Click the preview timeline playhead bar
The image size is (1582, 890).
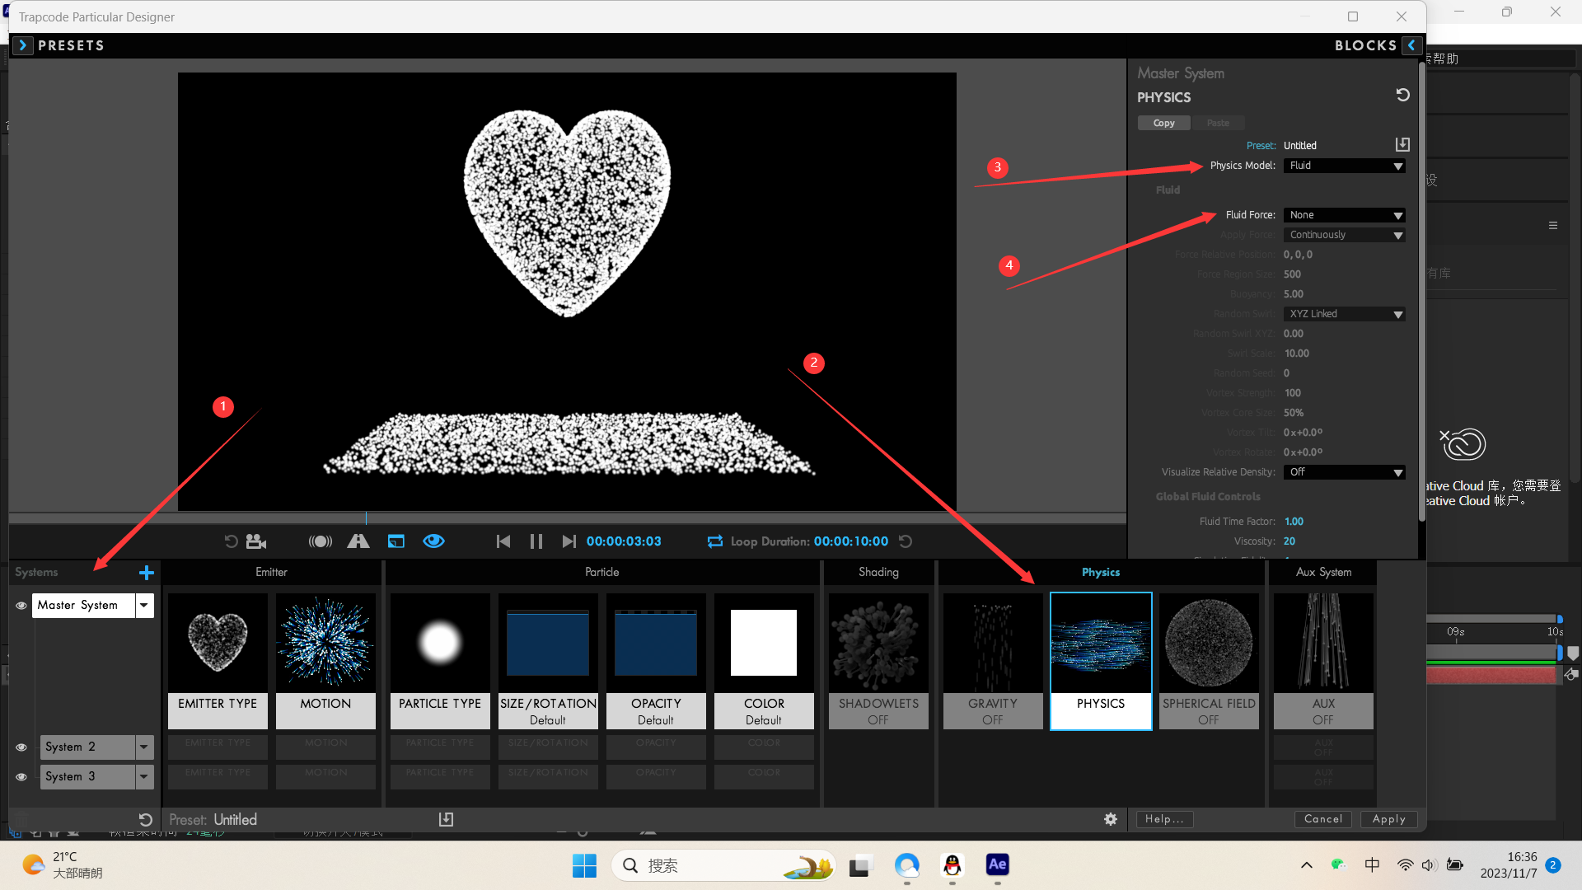pos(567,518)
